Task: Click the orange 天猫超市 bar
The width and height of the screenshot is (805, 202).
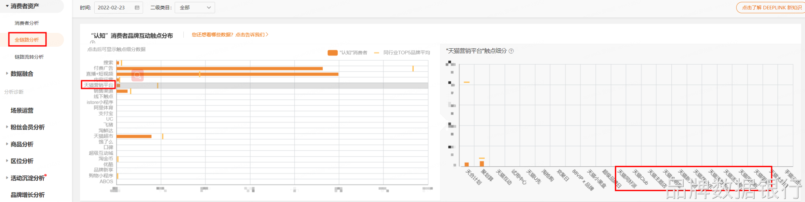Action: click(134, 137)
